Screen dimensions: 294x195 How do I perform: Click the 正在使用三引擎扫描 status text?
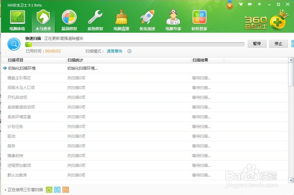click(x=25, y=190)
